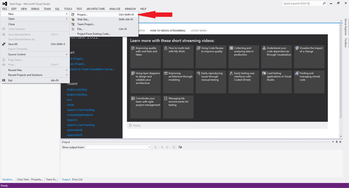
Task: Click the Quick Launch search magnifier icon
Action: pyautogui.click(x=324, y=3)
